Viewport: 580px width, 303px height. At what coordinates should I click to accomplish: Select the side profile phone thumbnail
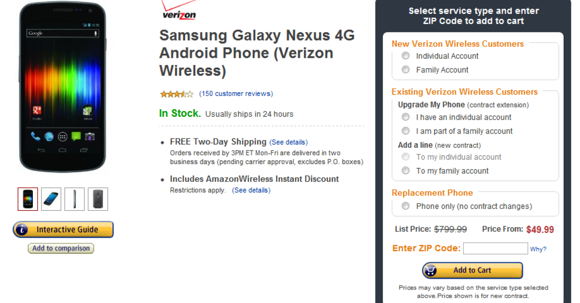pos(74,199)
